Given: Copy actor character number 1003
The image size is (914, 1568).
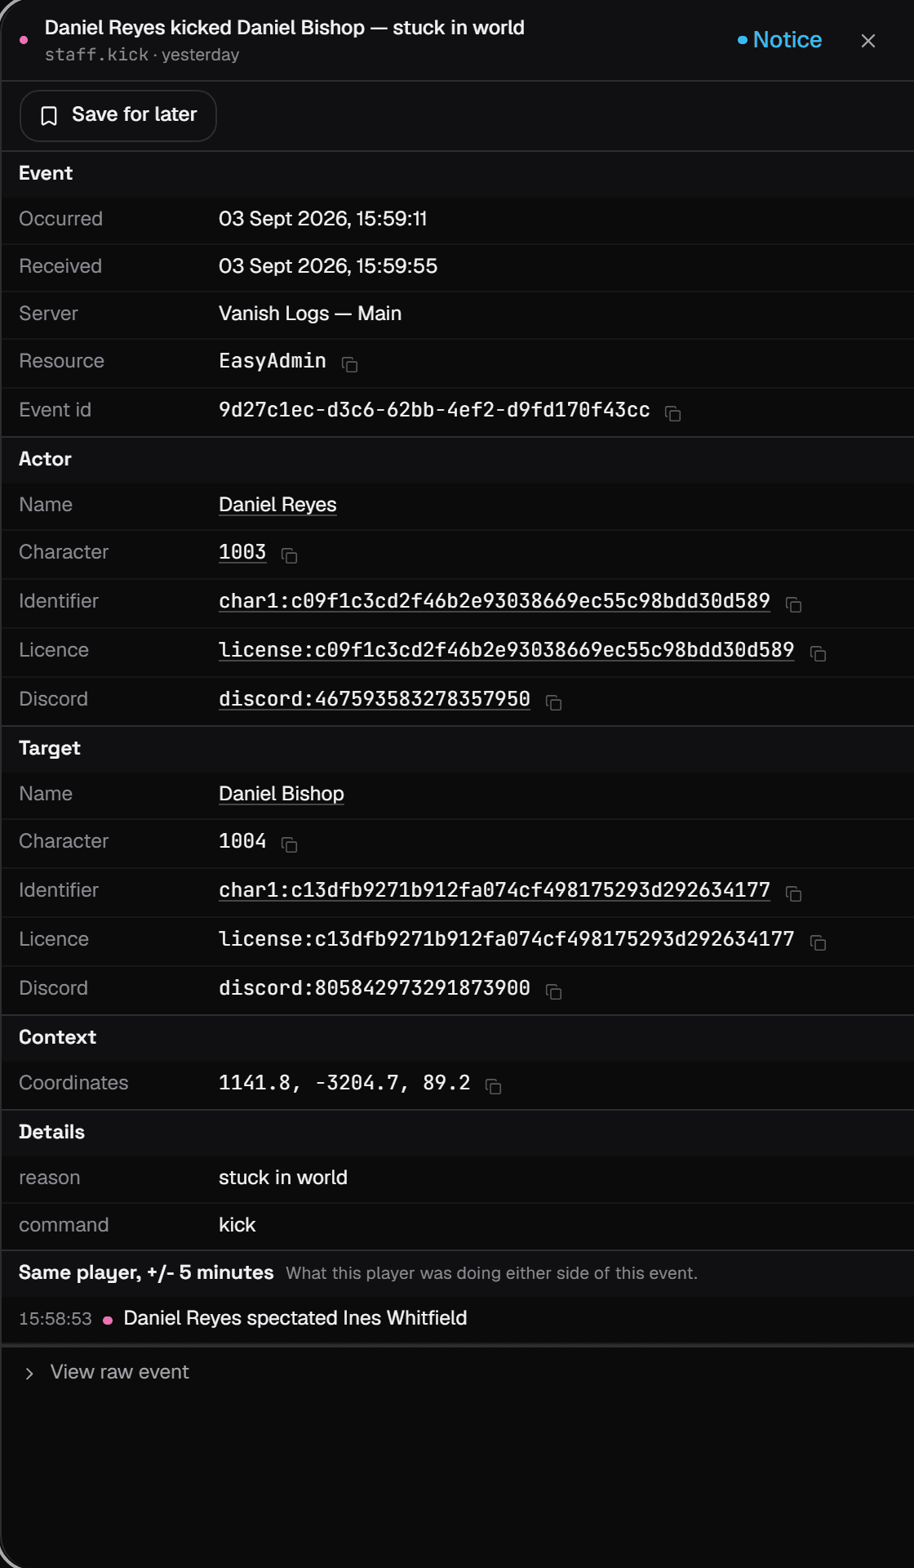Looking at the screenshot, I should pyautogui.click(x=289, y=555).
